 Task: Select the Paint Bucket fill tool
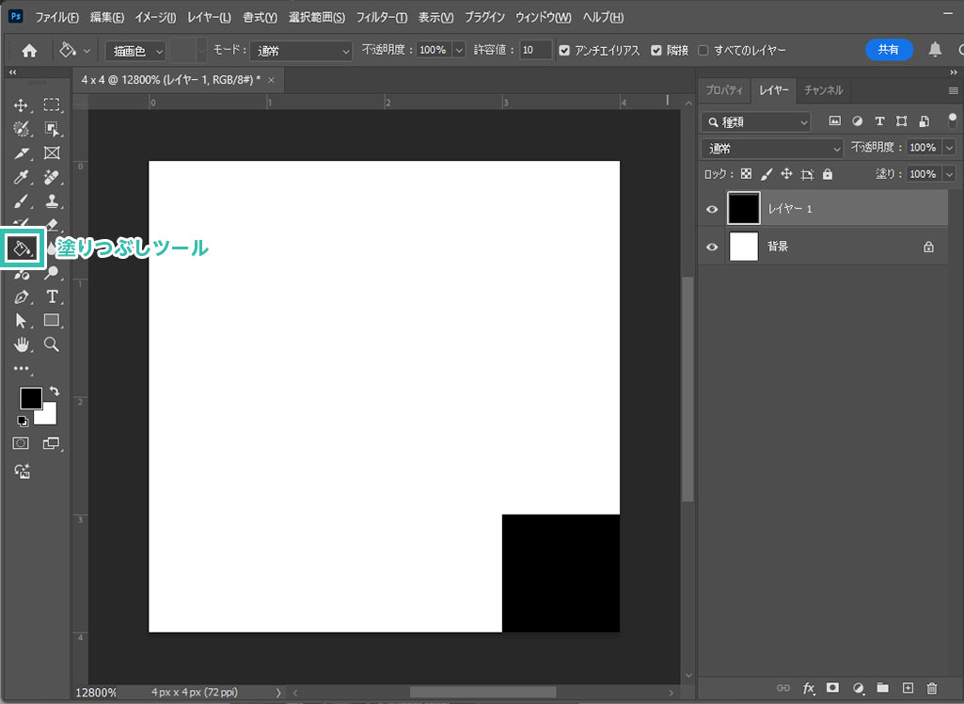pos(23,248)
